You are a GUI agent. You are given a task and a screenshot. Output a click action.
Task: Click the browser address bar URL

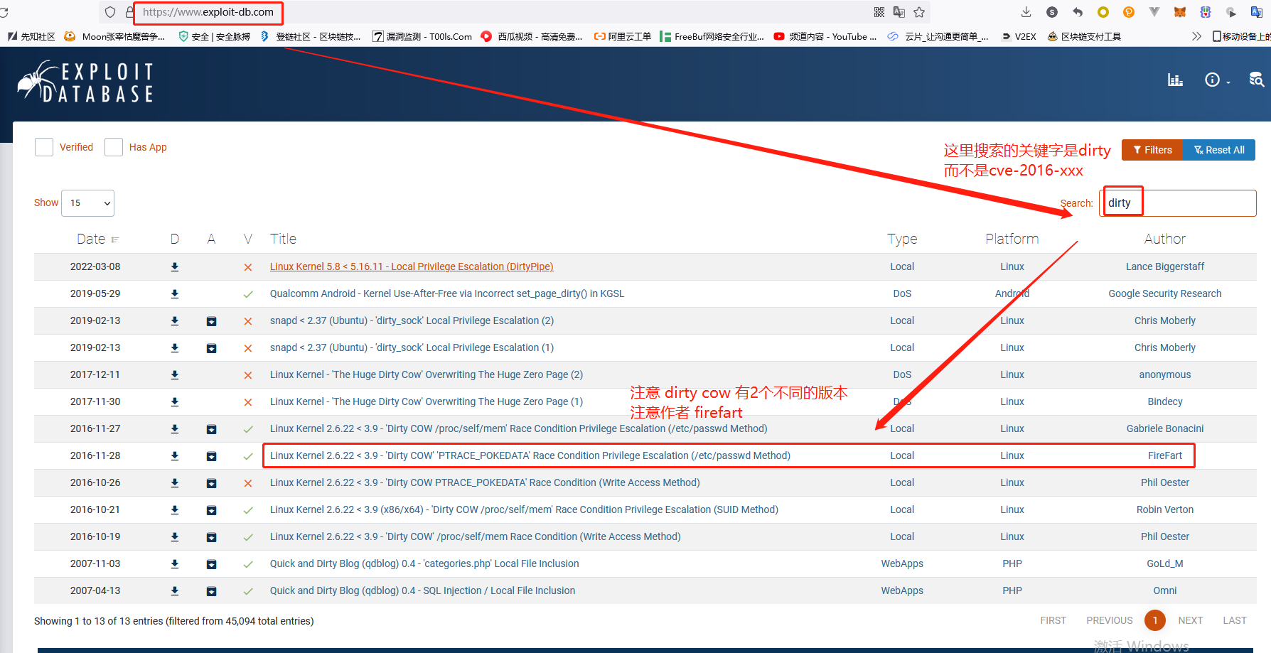click(x=208, y=12)
